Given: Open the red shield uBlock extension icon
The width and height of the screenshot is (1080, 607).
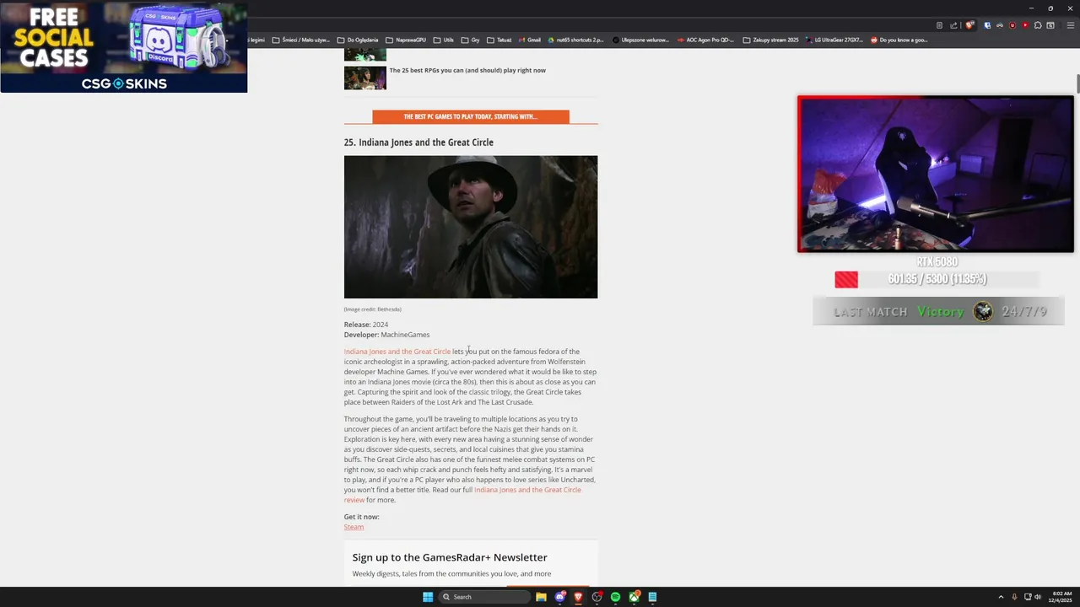Looking at the screenshot, I should 1012,25.
